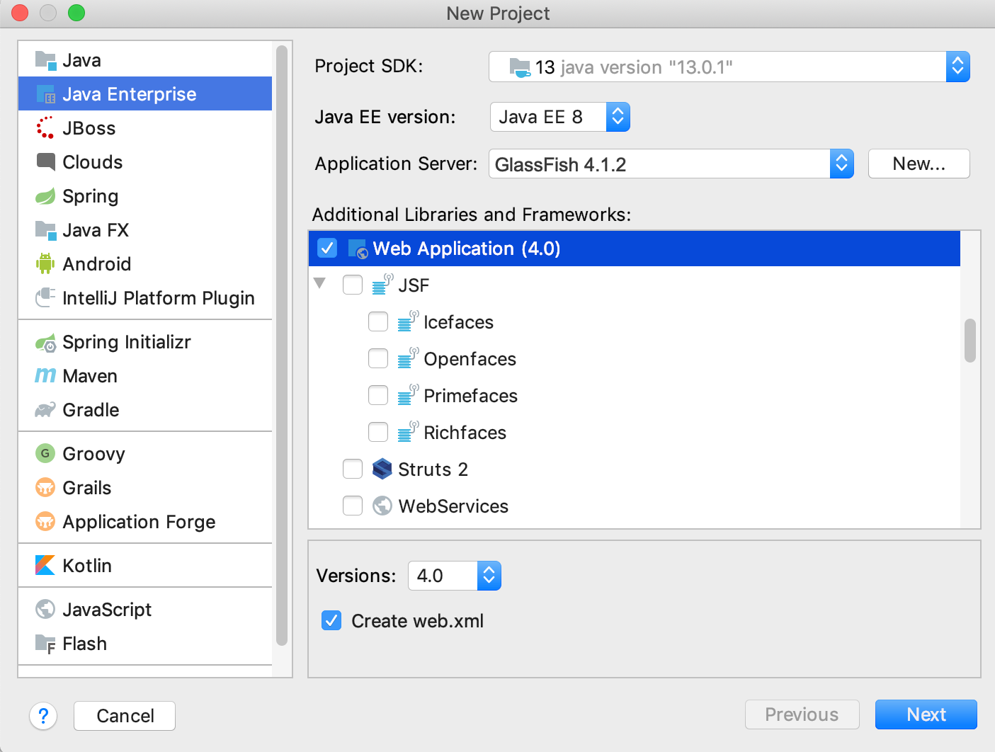Click the Java Enterprise icon
Viewport: 995px width, 752px height.
point(45,94)
